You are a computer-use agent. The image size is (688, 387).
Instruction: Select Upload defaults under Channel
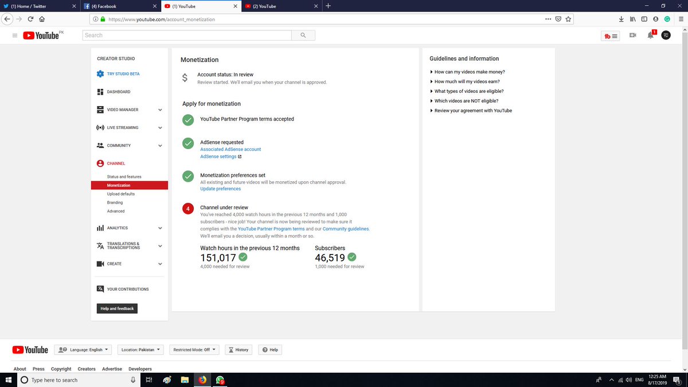(x=121, y=194)
